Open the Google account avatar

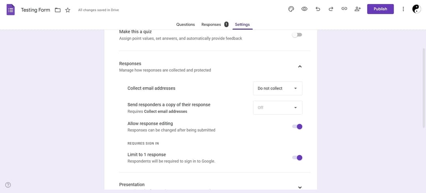coord(417,9)
